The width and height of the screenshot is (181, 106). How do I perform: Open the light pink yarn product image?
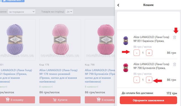(60, 40)
